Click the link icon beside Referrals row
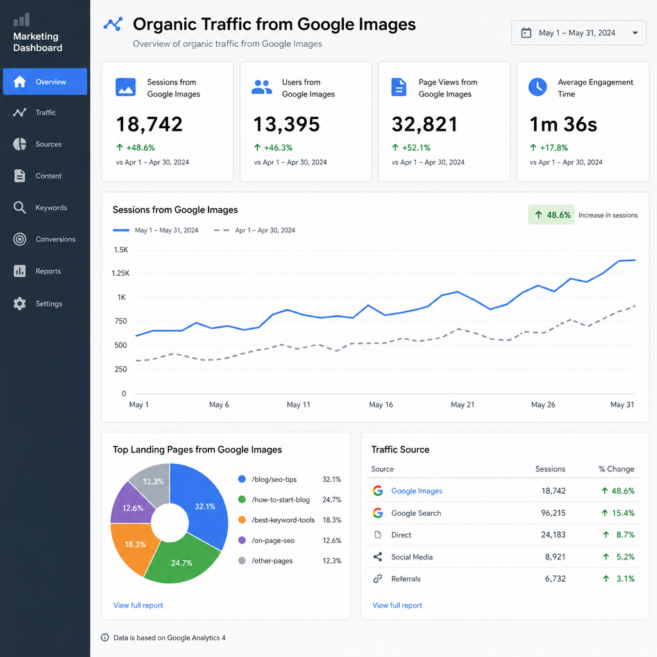657x657 pixels. coord(378,579)
